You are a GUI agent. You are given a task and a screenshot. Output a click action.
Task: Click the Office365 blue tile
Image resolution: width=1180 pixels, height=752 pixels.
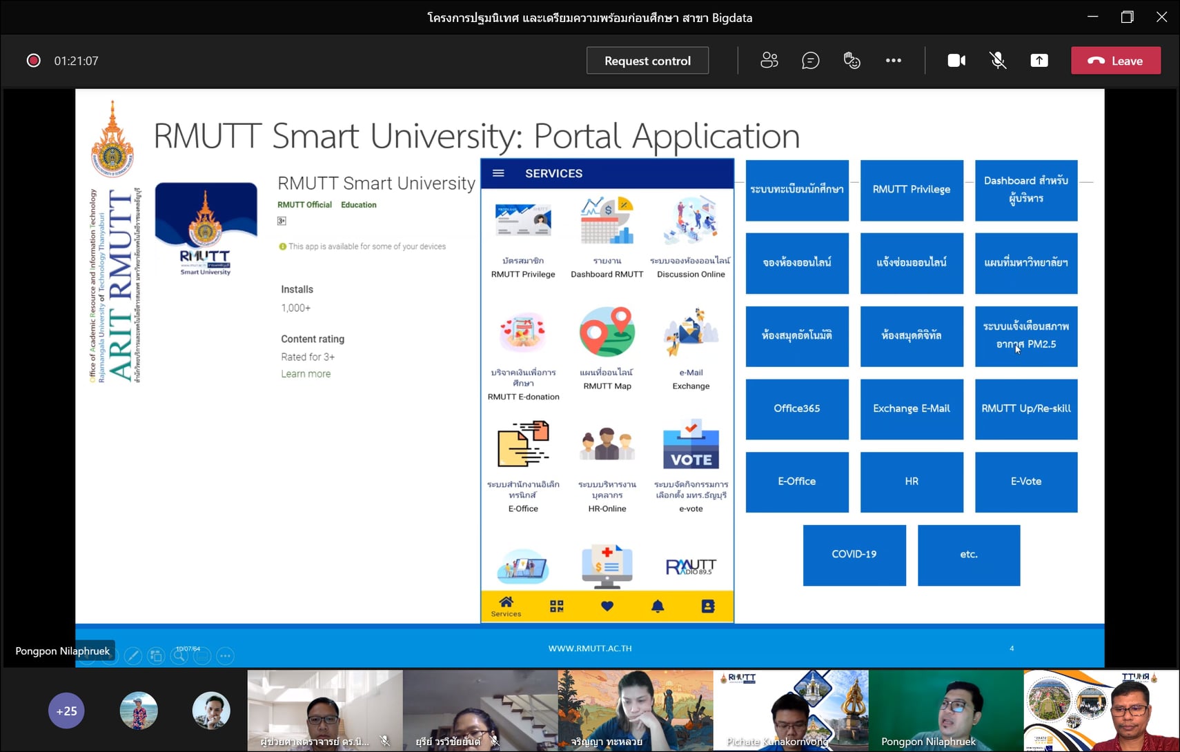[797, 408]
